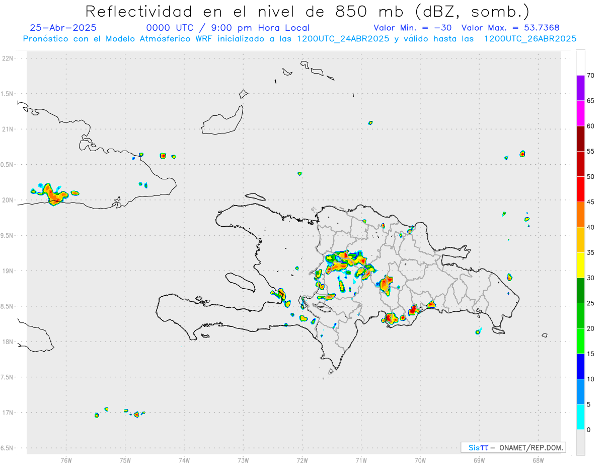Click the '20N' latitude axis label

point(9,200)
